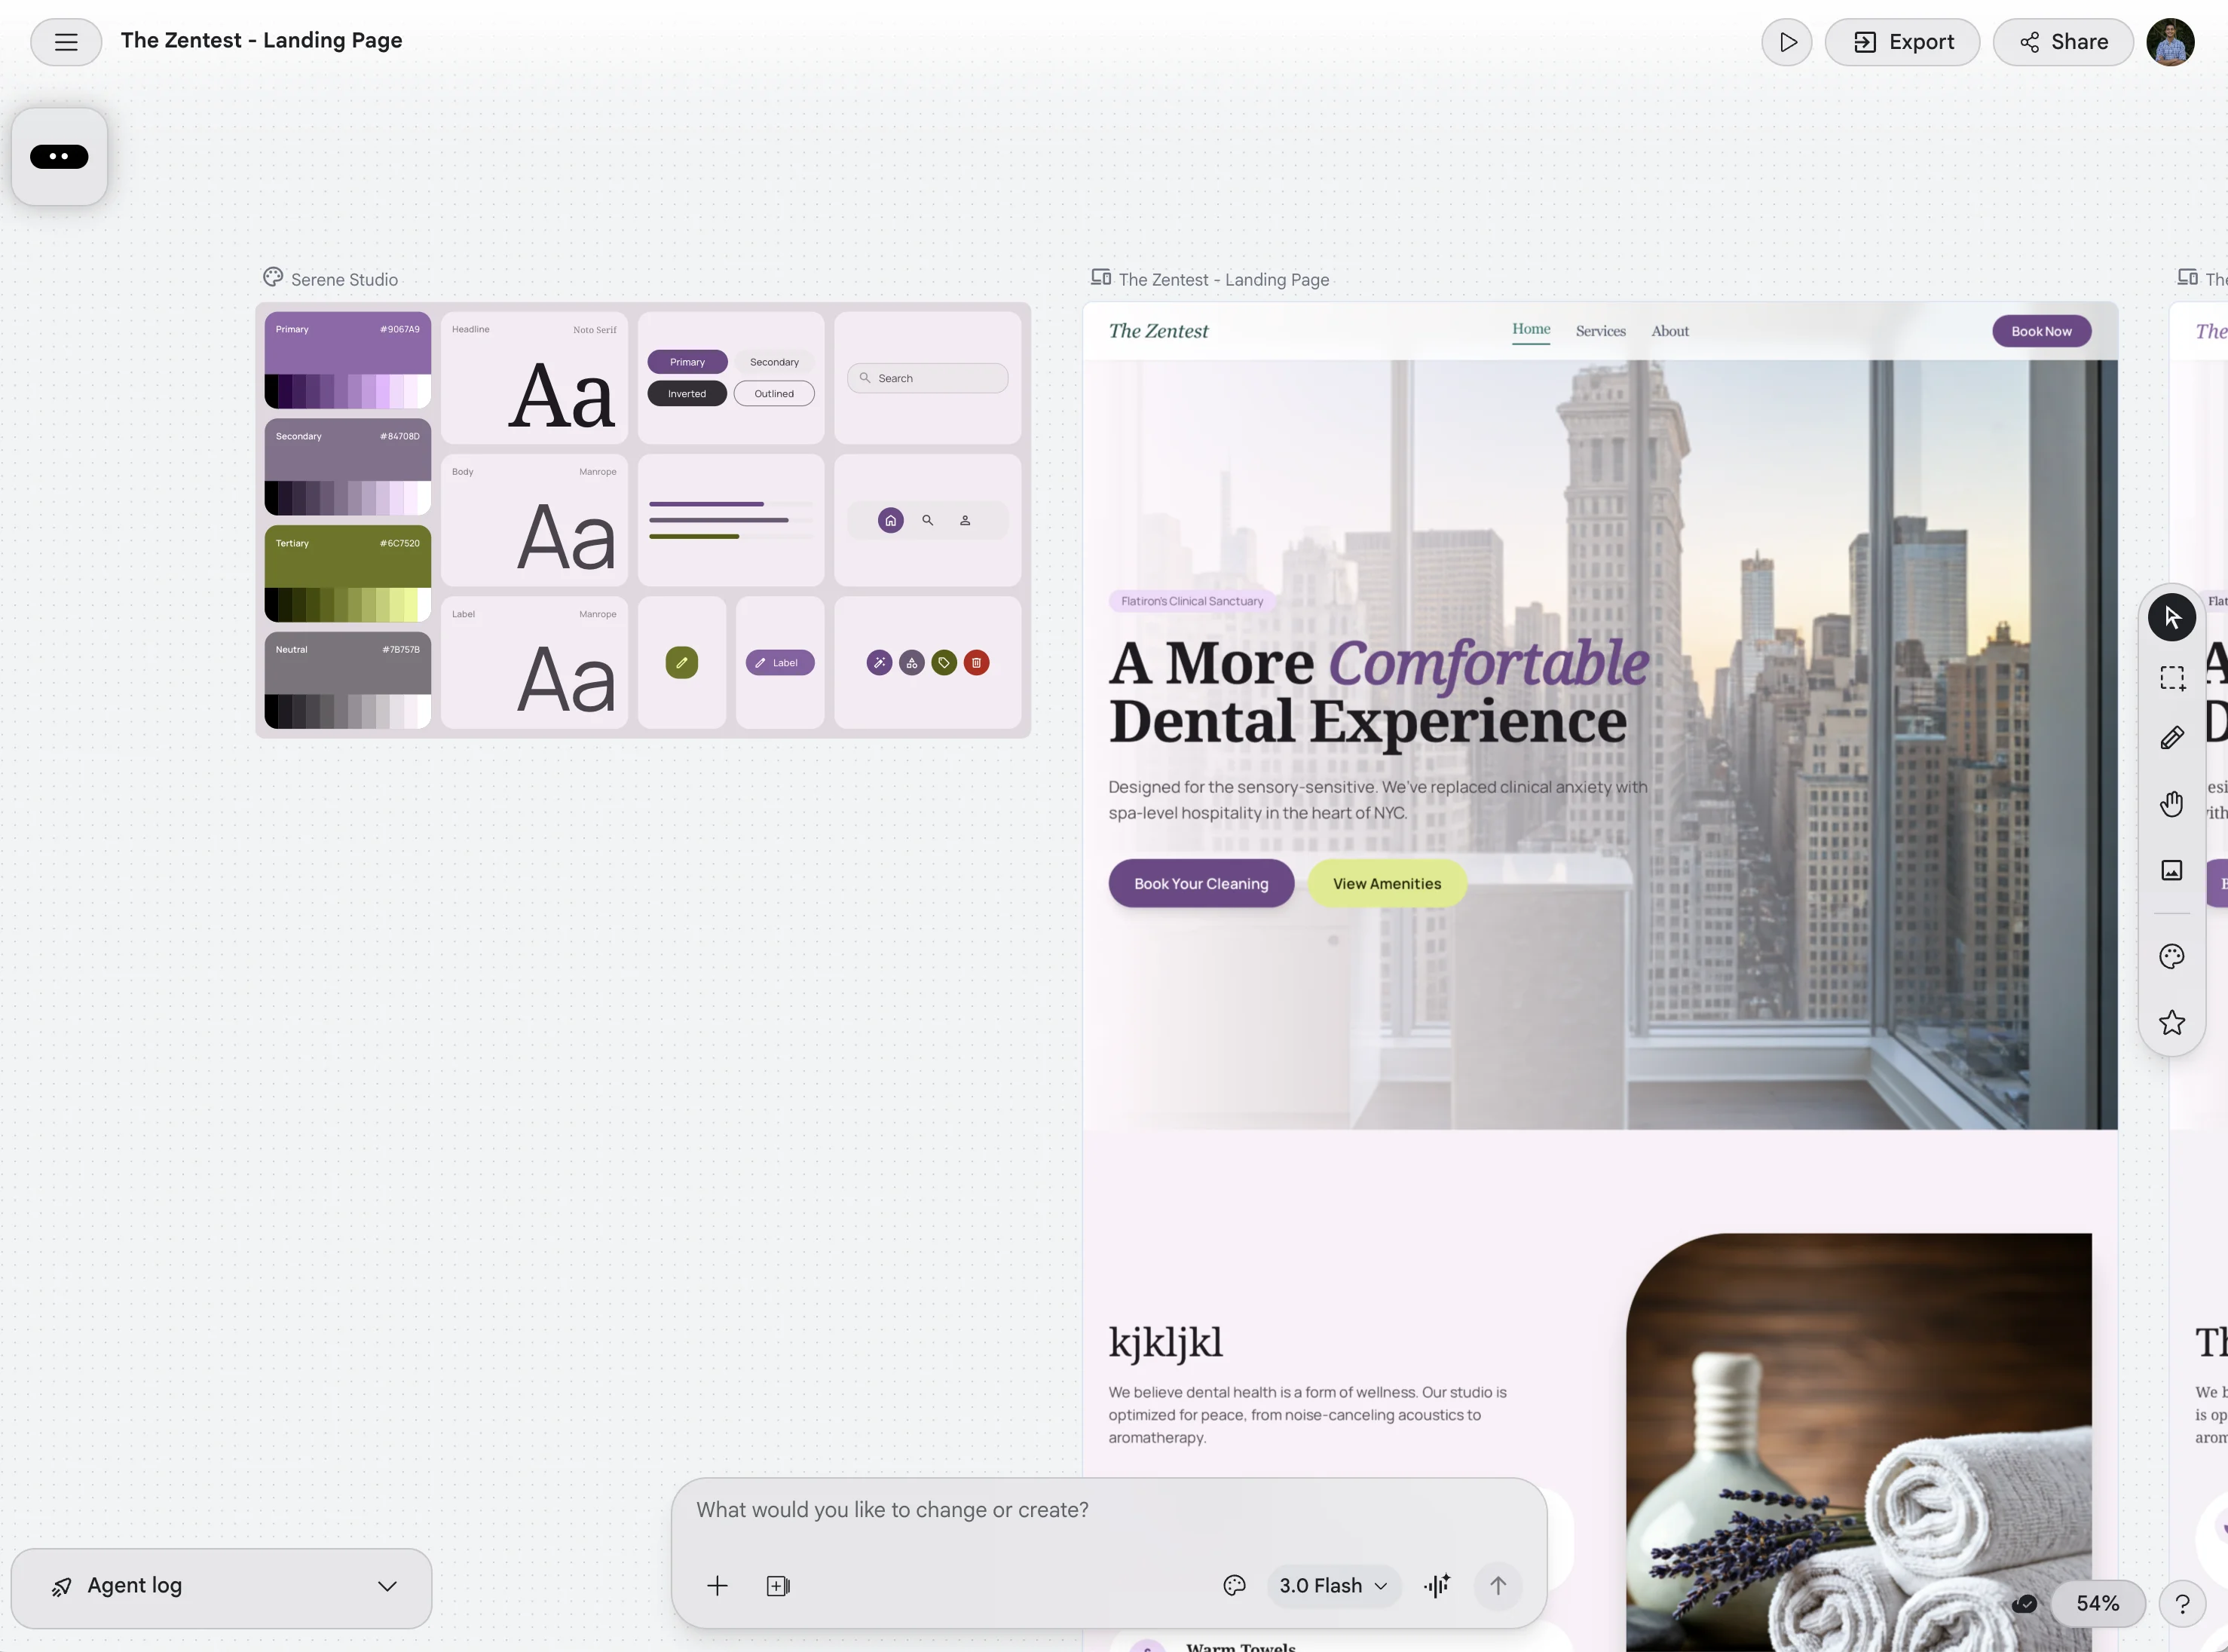This screenshot has height=1652, width=2228.
Task: Open the 3.0 Flash model dropdown
Action: (1333, 1585)
